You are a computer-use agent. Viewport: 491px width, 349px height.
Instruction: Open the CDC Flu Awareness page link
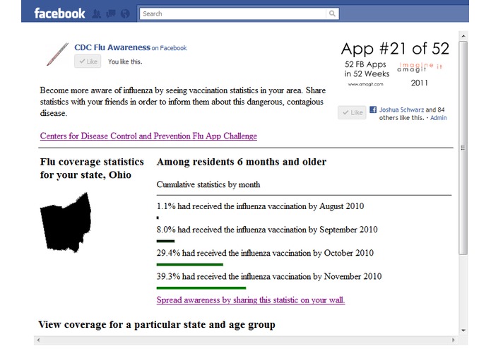point(112,47)
